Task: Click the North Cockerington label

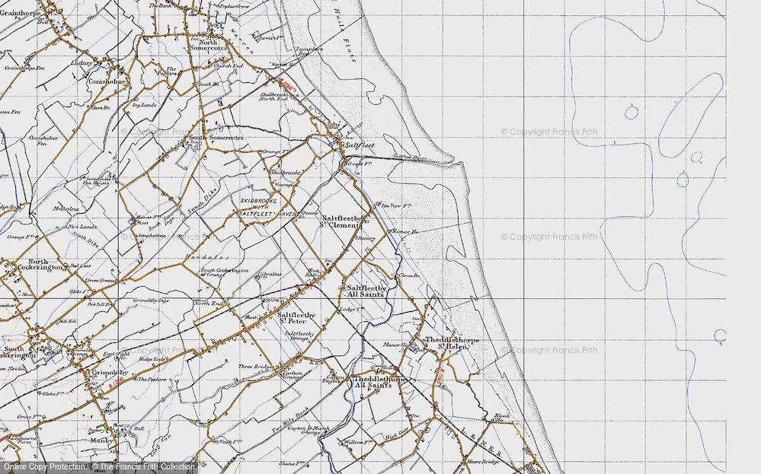Action: 38,264
